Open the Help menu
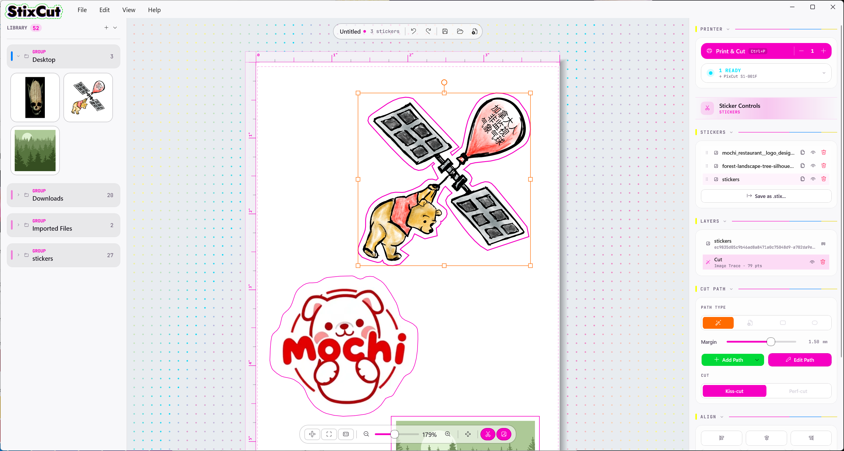The image size is (844, 451). point(154,10)
